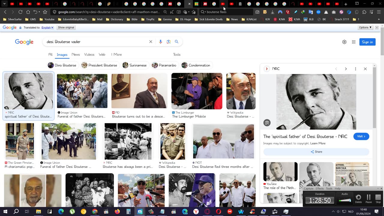
Task: Close the currently active browser tab
Action: 189,4
